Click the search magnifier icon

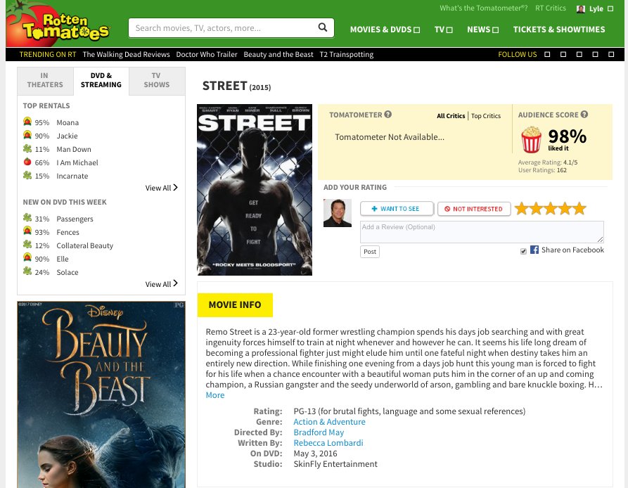click(x=322, y=27)
